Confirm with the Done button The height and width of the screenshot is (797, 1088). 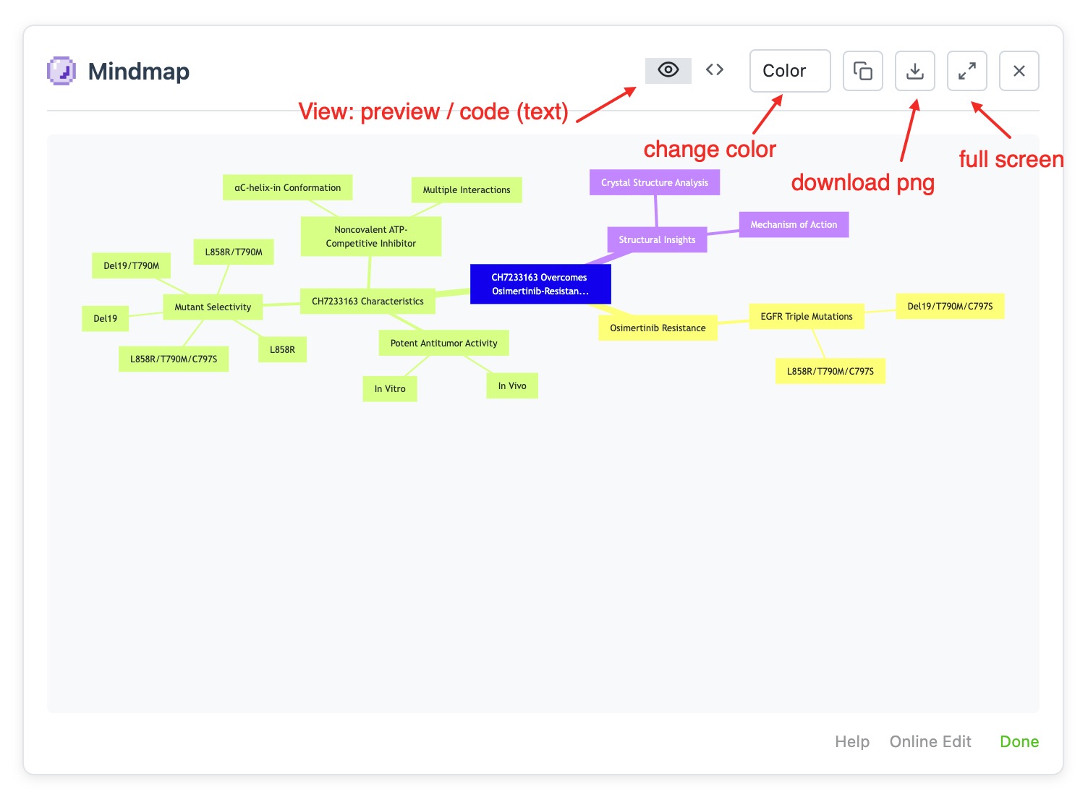click(1019, 741)
